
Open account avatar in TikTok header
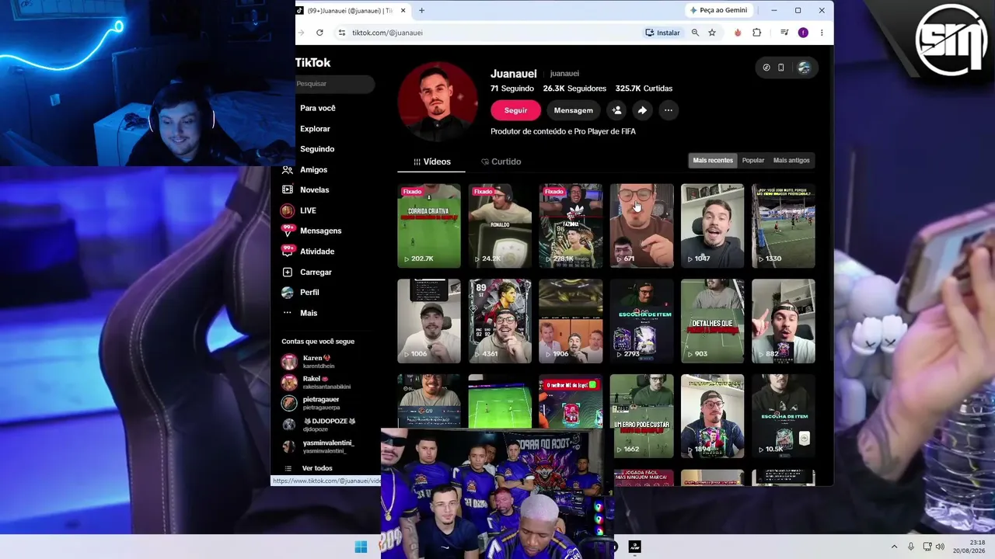pos(804,68)
